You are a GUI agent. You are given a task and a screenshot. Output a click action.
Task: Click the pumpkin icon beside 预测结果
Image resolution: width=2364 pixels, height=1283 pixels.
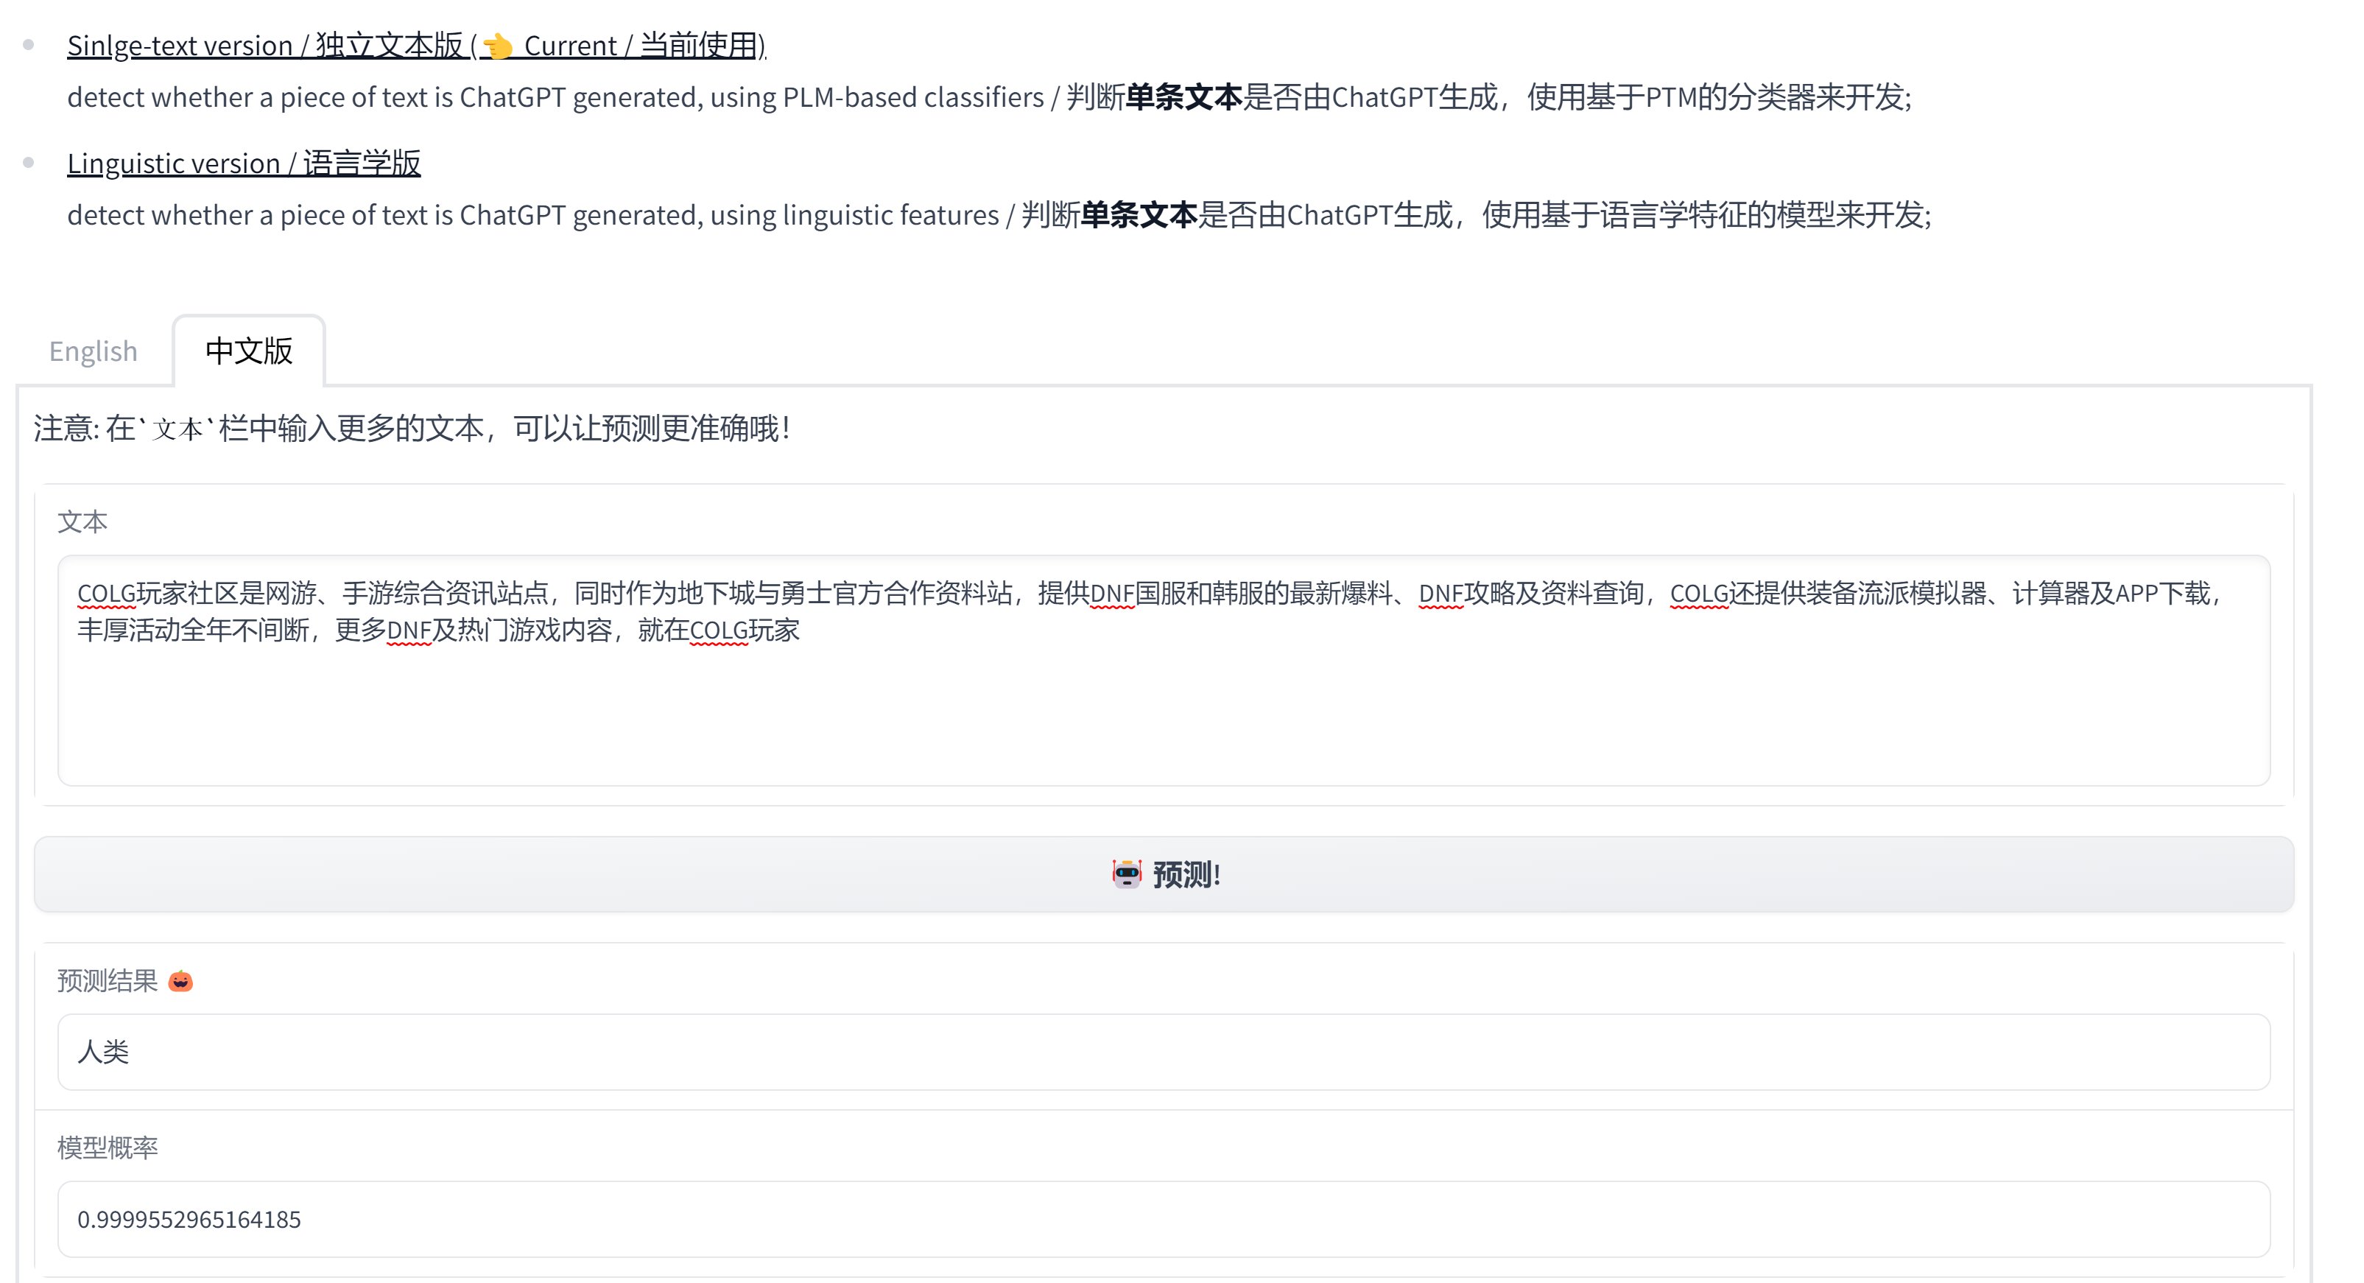coord(180,981)
